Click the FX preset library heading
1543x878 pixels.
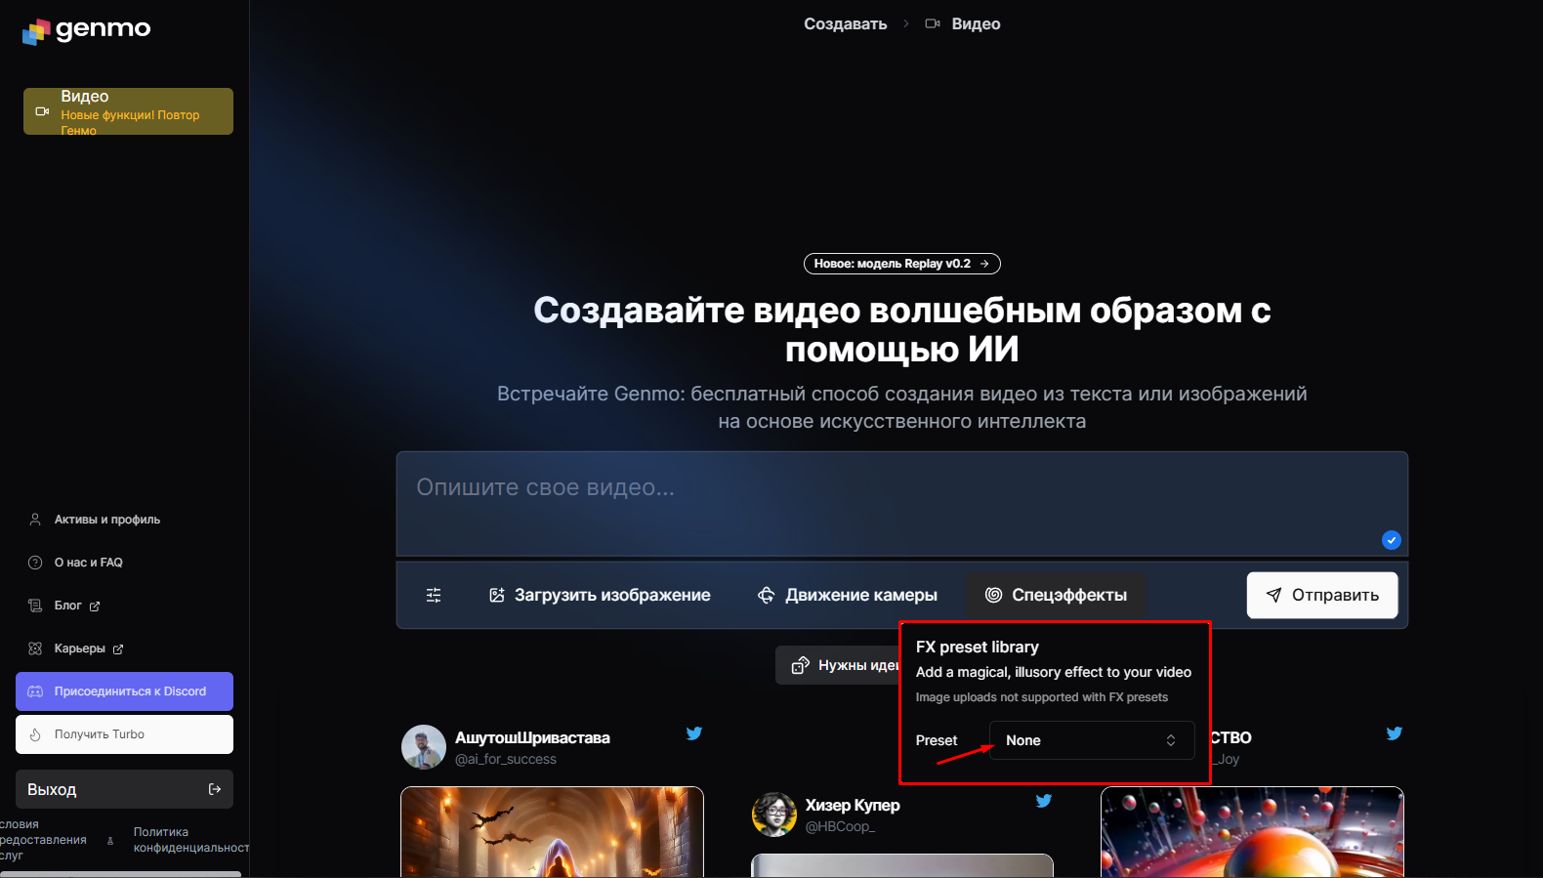click(977, 647)
